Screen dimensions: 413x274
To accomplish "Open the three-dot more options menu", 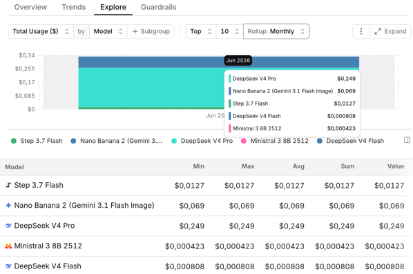I will coord(361,31).
